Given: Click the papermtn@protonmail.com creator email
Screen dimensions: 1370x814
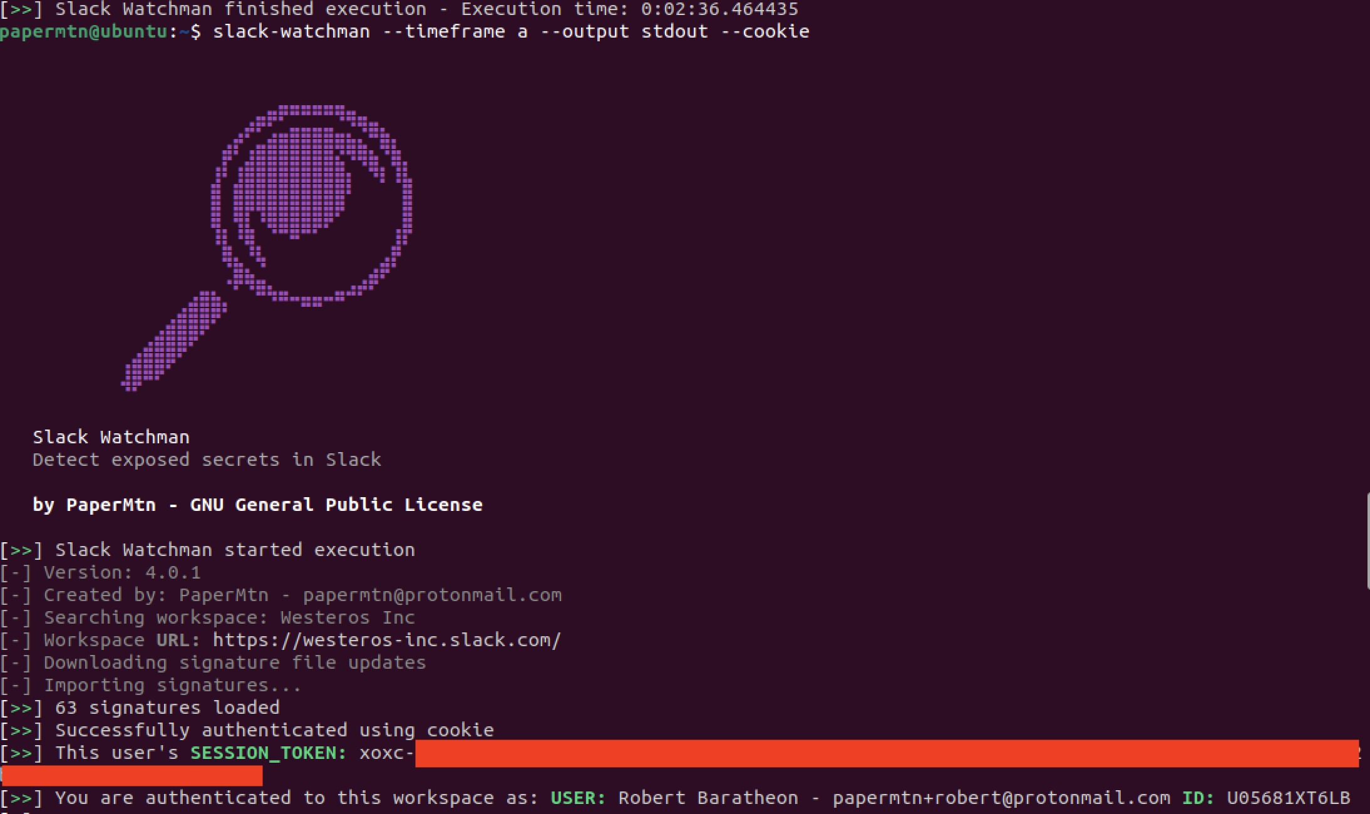Looking at the screenshot, I should click(x=432, y=595).
